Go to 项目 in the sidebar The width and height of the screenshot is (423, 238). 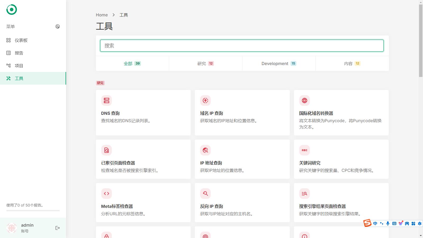coord(19,66)
